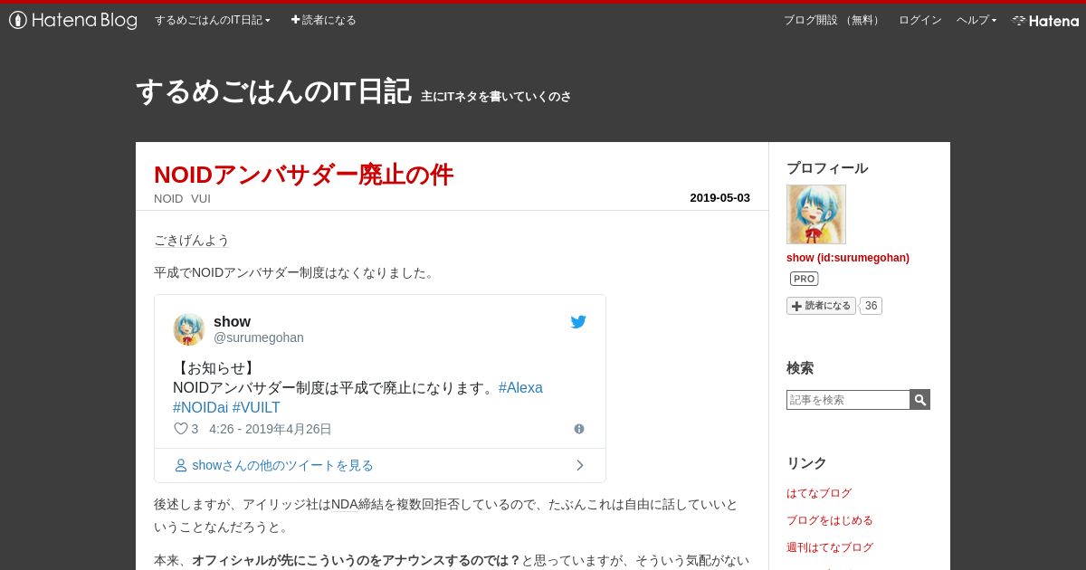Screen dimensions: 1086x570
Task: Focus the 記事を検索 search field
Action: click(848, 400)
